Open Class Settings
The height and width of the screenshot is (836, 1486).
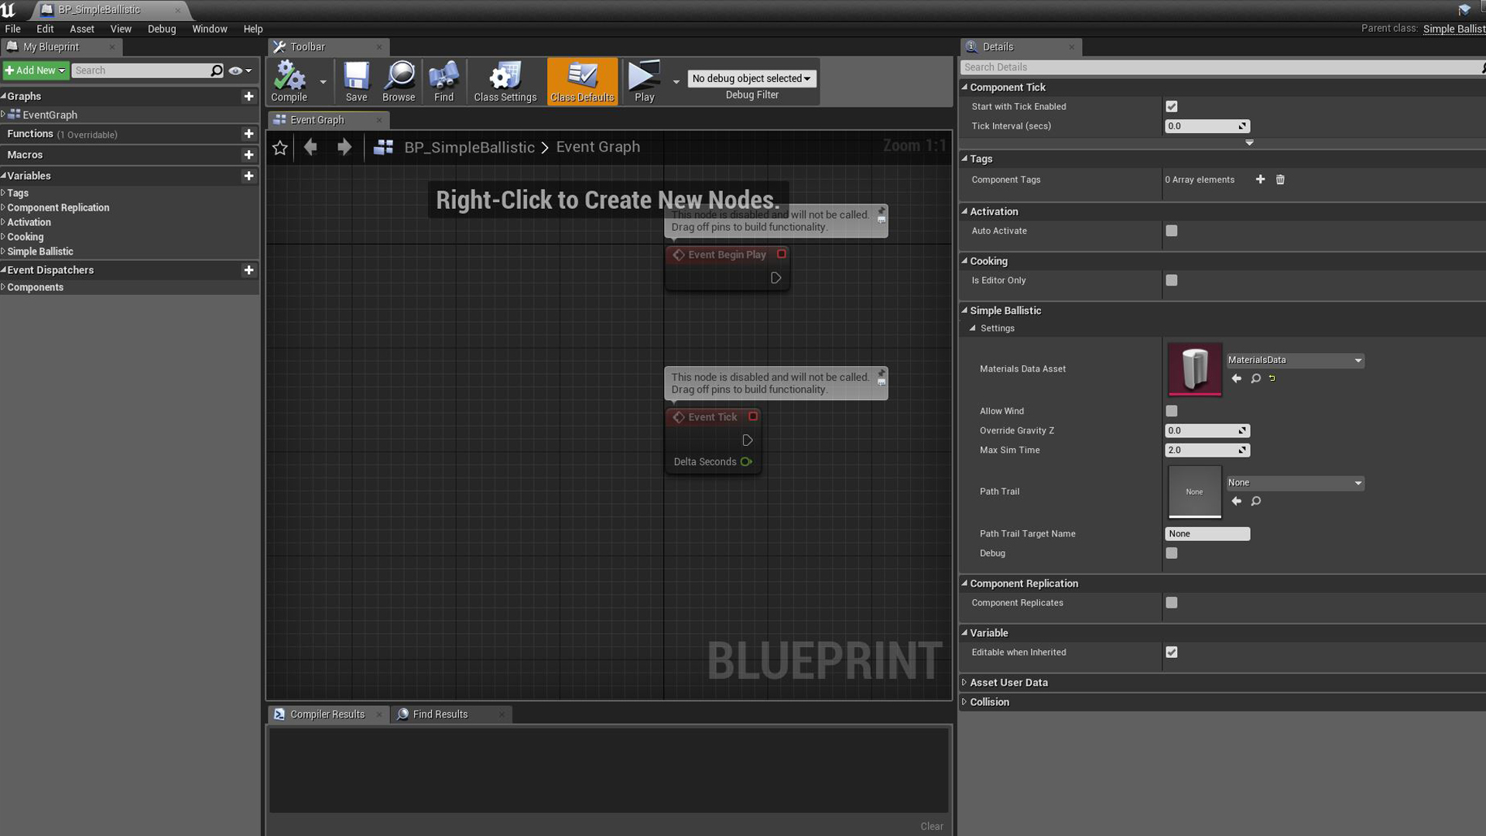[x=505, y=80]
